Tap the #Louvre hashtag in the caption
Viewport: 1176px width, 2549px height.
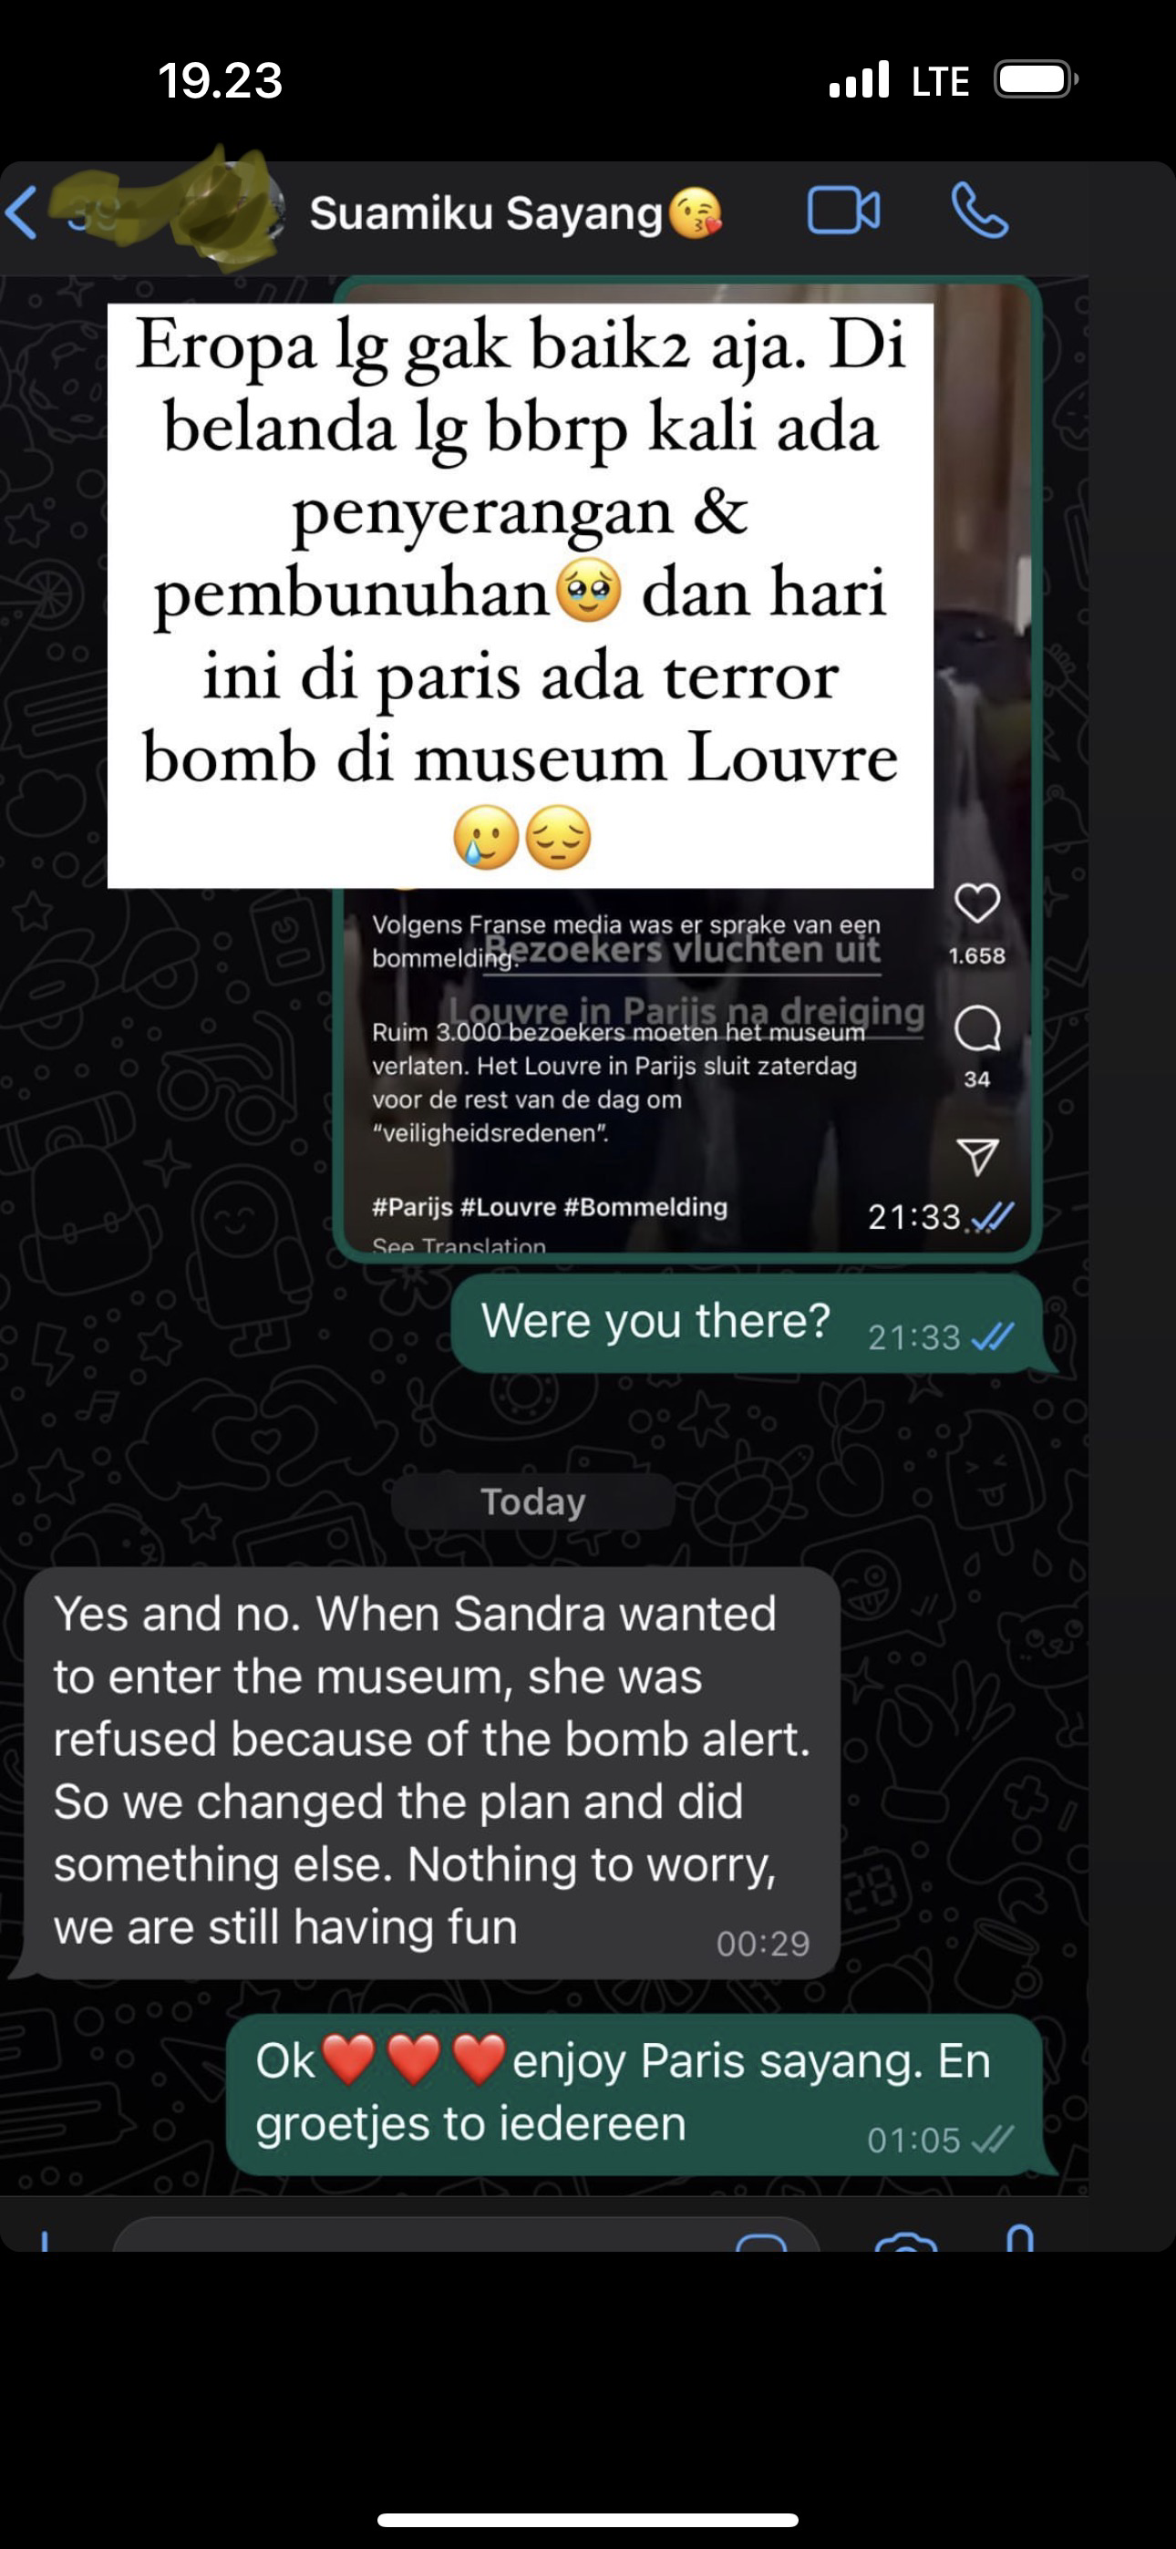[x=508, y=1207]
